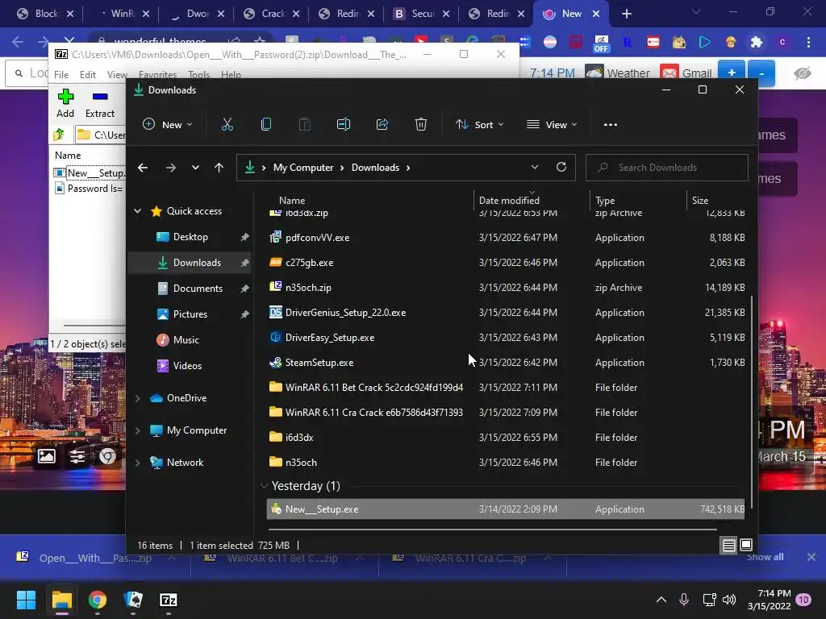This screenshot has width=826, height=619.
Task: Expand the address bar history dropdown
Action: [x=535, y=168]
